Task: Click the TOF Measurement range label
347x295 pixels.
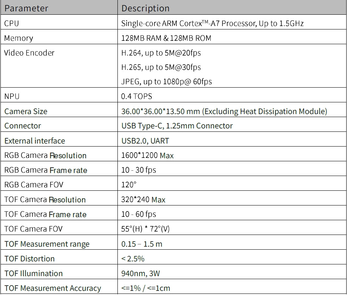Action: [47, 244]
